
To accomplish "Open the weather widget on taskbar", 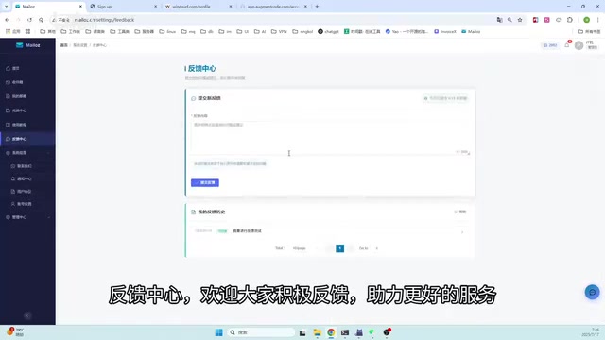I will click(15, 331).
